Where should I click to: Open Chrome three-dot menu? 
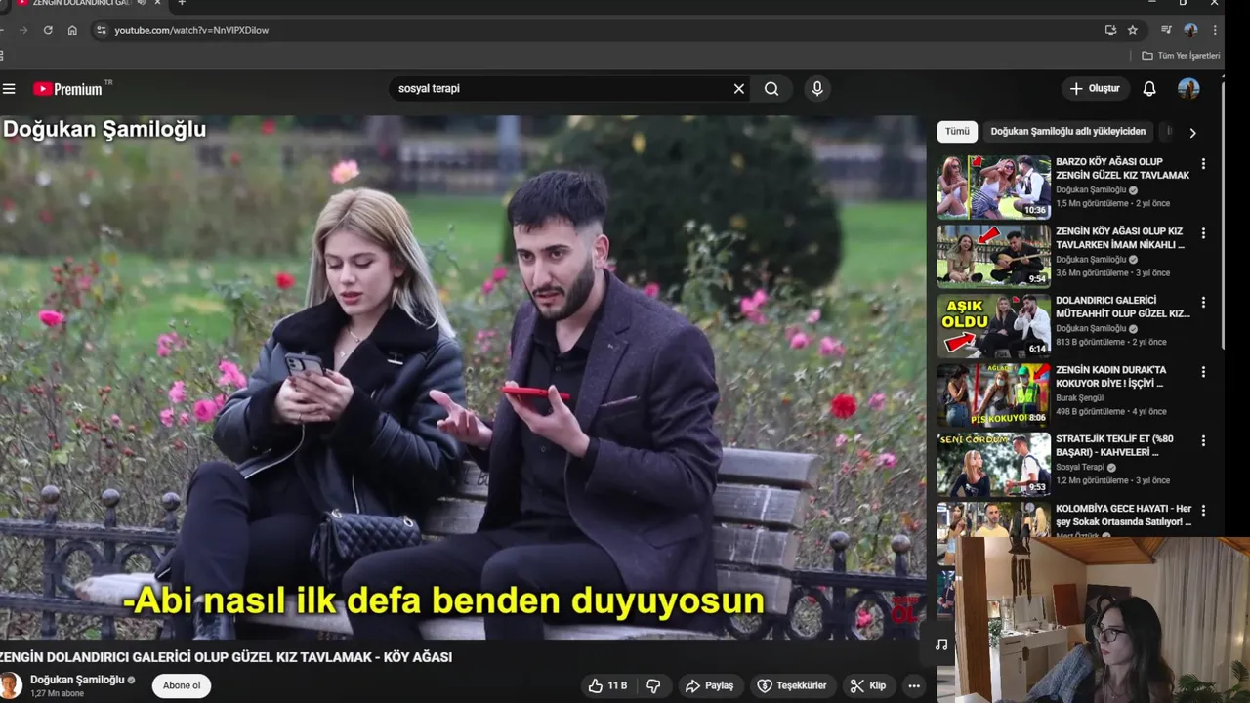[x=1215, y=30]
